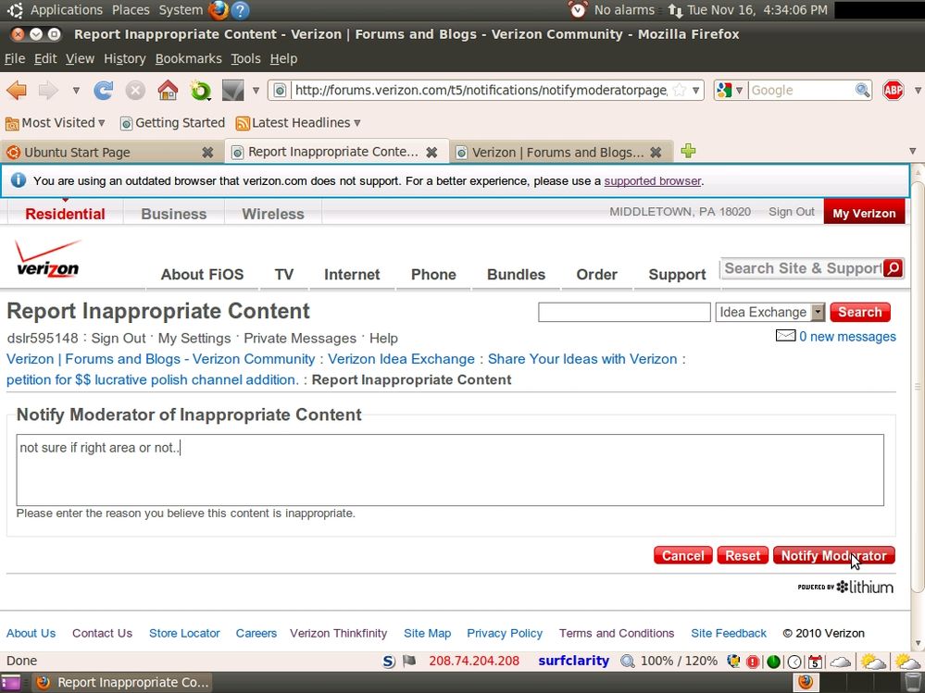Open the list all tabs dropdown arrow
The width and height of the screenshot is (925, 693).
coord(912,151)
